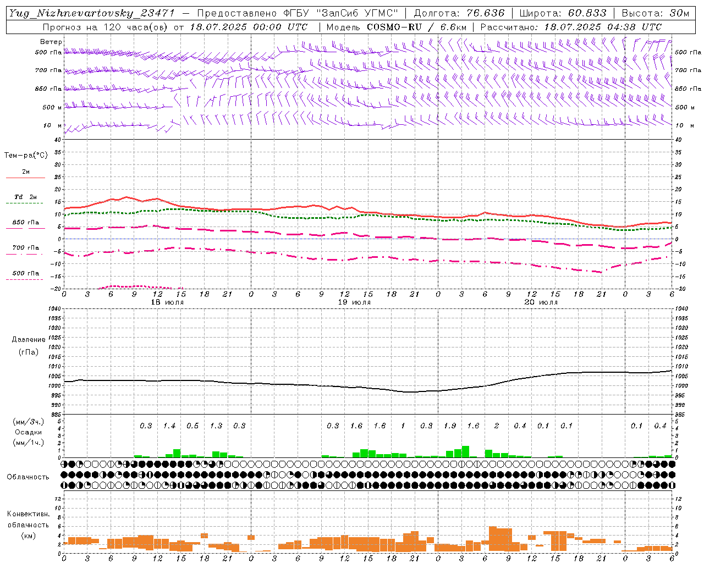Select the 20 июля date label
Screen dimensions: 704x563
coord(541,302)
